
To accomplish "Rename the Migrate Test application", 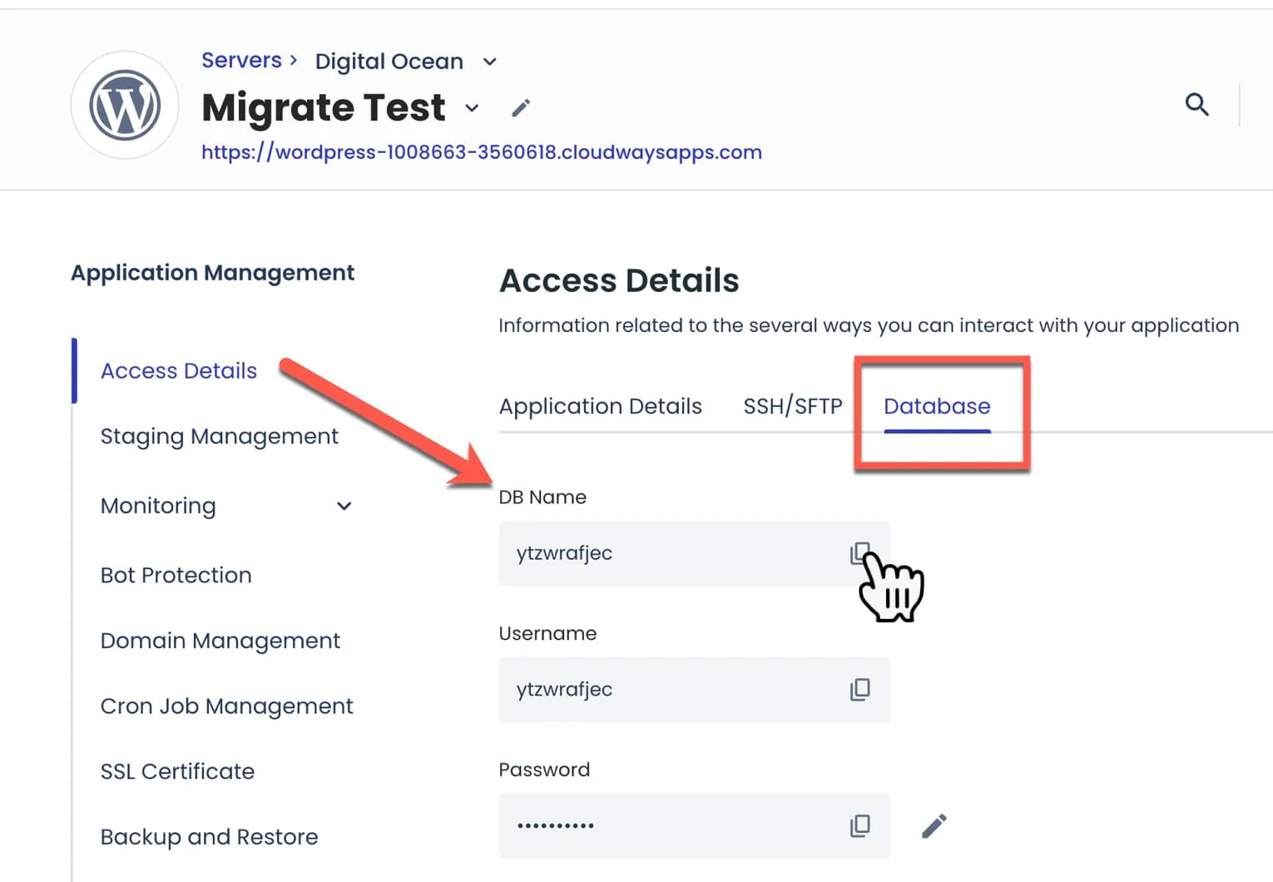I will (x=521, y=107).
